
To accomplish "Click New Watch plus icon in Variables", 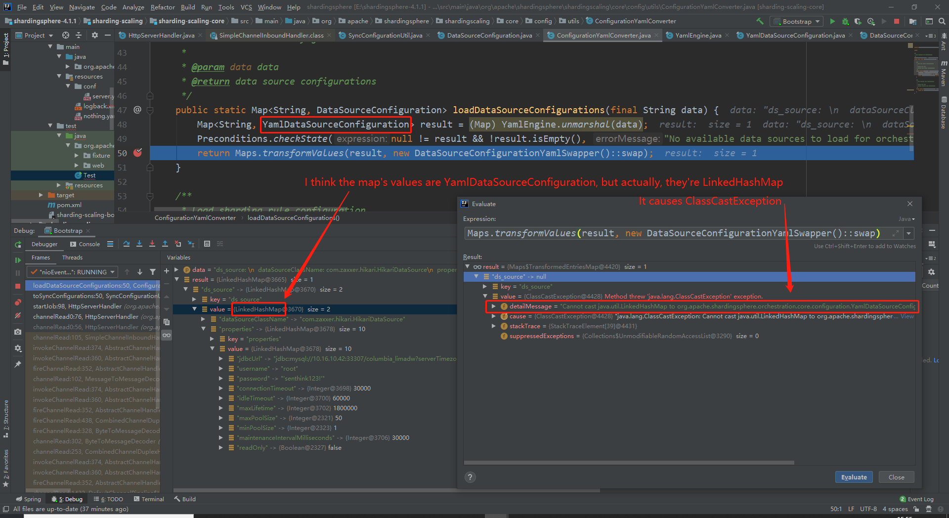I will tap(167, 270).
